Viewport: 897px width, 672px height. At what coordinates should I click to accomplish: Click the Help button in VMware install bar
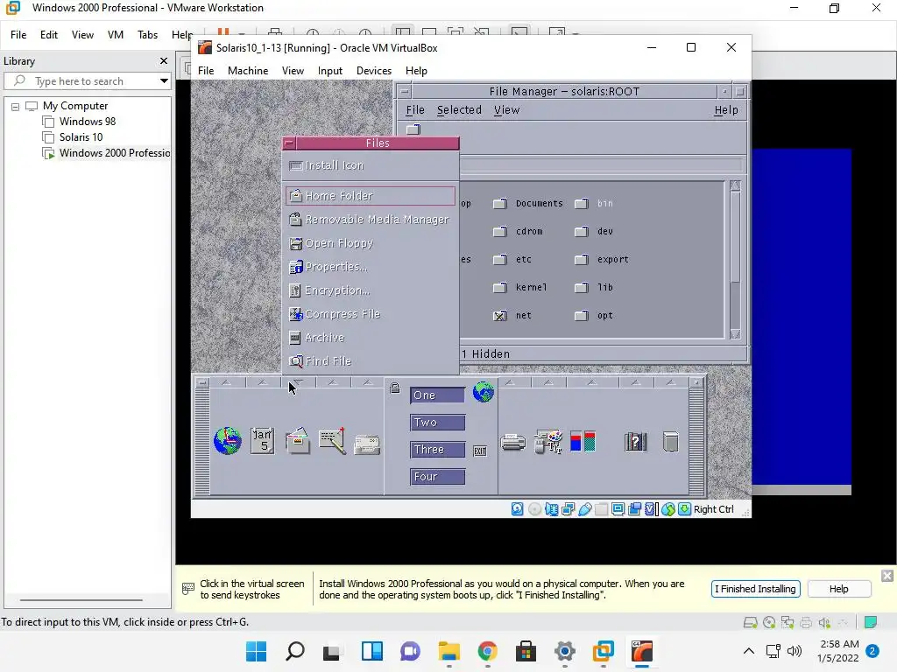pyautogui.click(x=839, y=589)
